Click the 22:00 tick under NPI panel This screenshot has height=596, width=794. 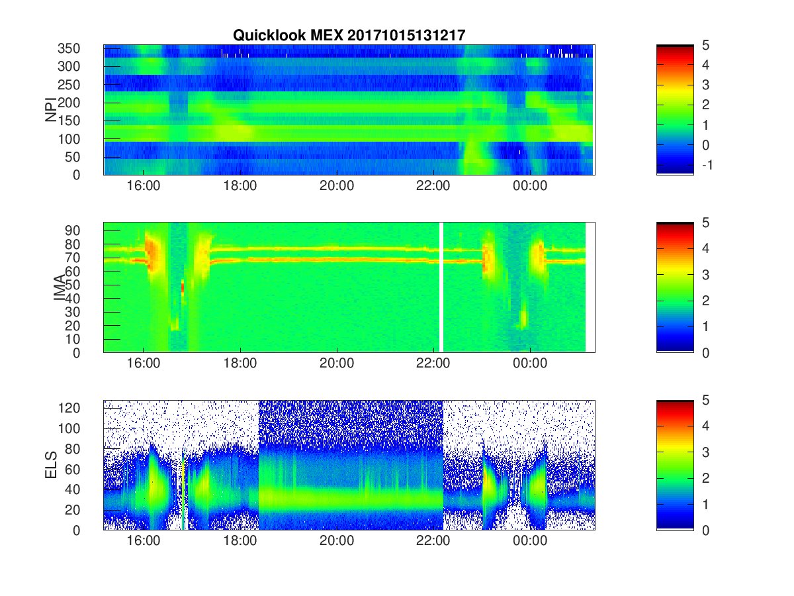tap(433, 187)
